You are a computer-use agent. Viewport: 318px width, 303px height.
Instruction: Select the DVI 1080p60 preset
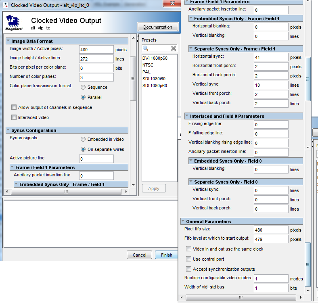pyautogui.click(x=155, y=58)
